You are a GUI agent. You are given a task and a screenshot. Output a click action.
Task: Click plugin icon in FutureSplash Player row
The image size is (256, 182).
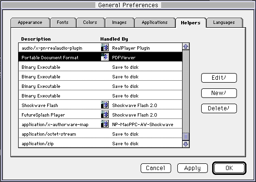pos(105,114)
